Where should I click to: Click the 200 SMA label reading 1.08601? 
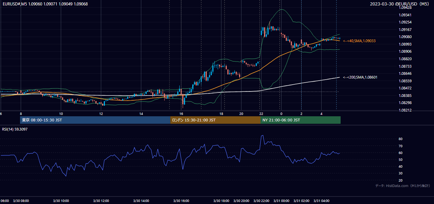tap(360, 77)
